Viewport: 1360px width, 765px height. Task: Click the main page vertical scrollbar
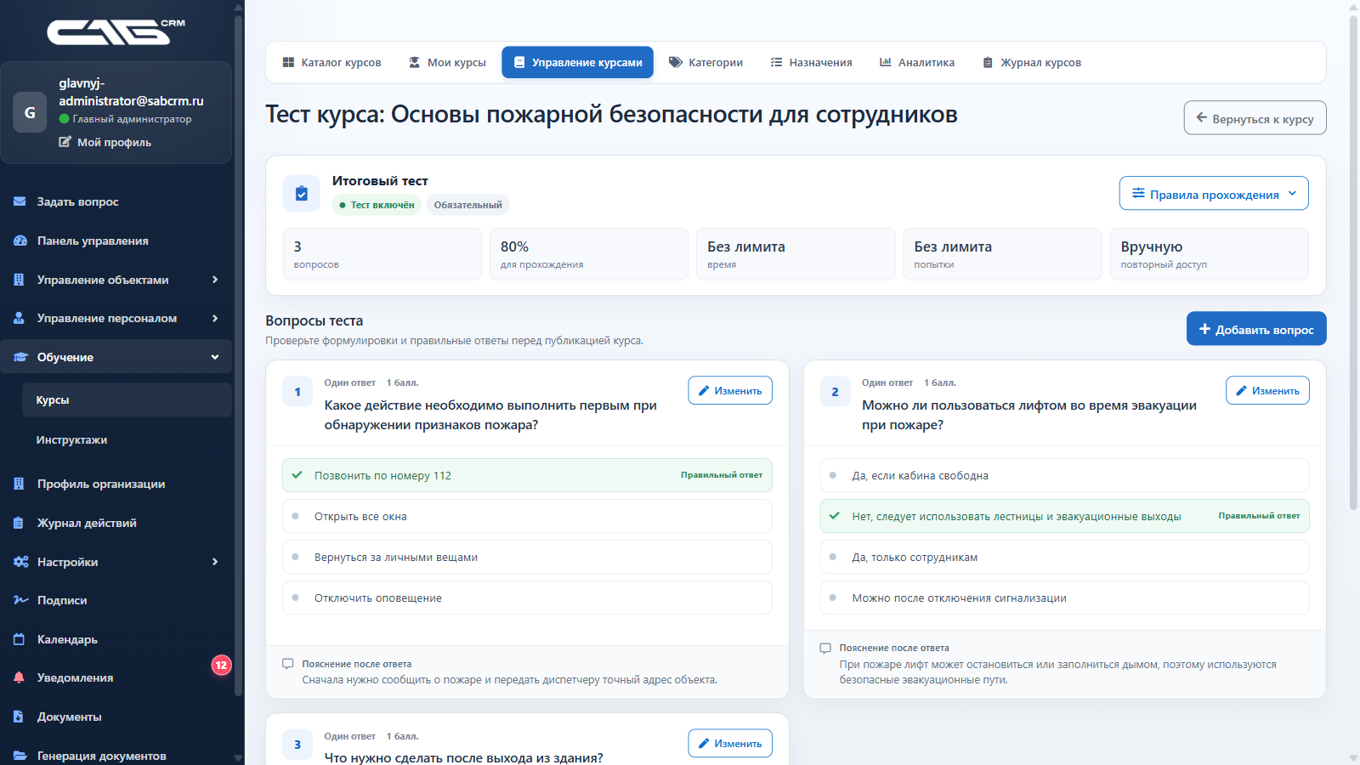click(1353, 262)
